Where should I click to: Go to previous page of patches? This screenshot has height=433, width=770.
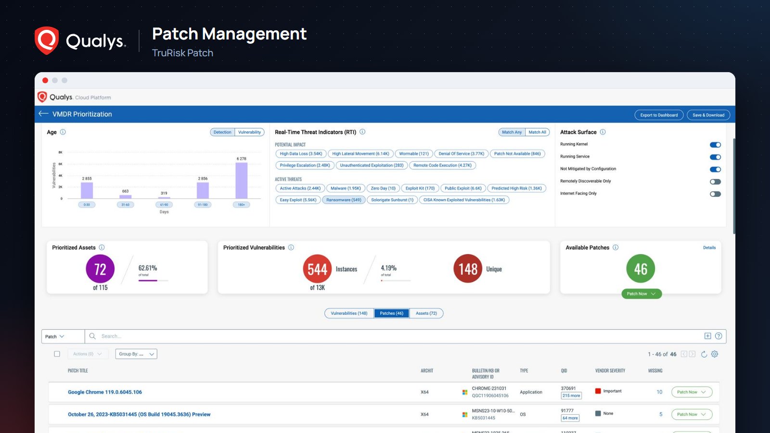click(x=684, y=354)
